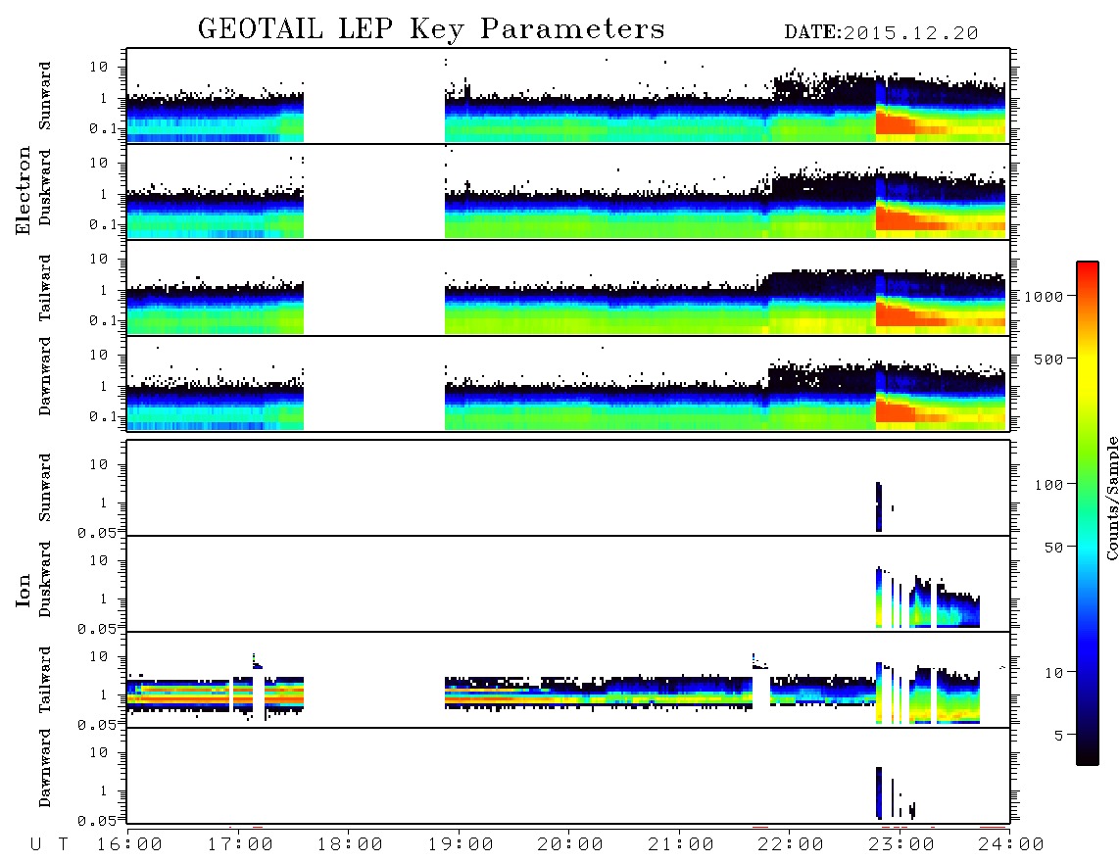Click the 'GEOTAIL LEP Key Parameters' title
The image size is (1119, 862).
[431, 29]
